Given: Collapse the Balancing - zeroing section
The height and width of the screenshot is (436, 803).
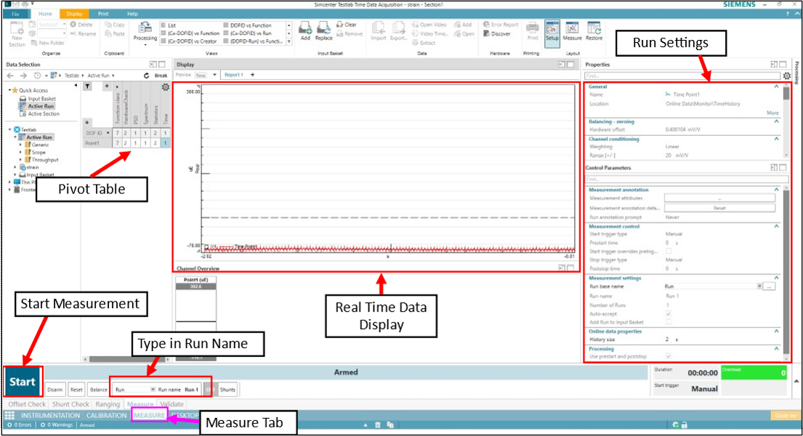Looking at the screenshot, I should coord(776,121).
